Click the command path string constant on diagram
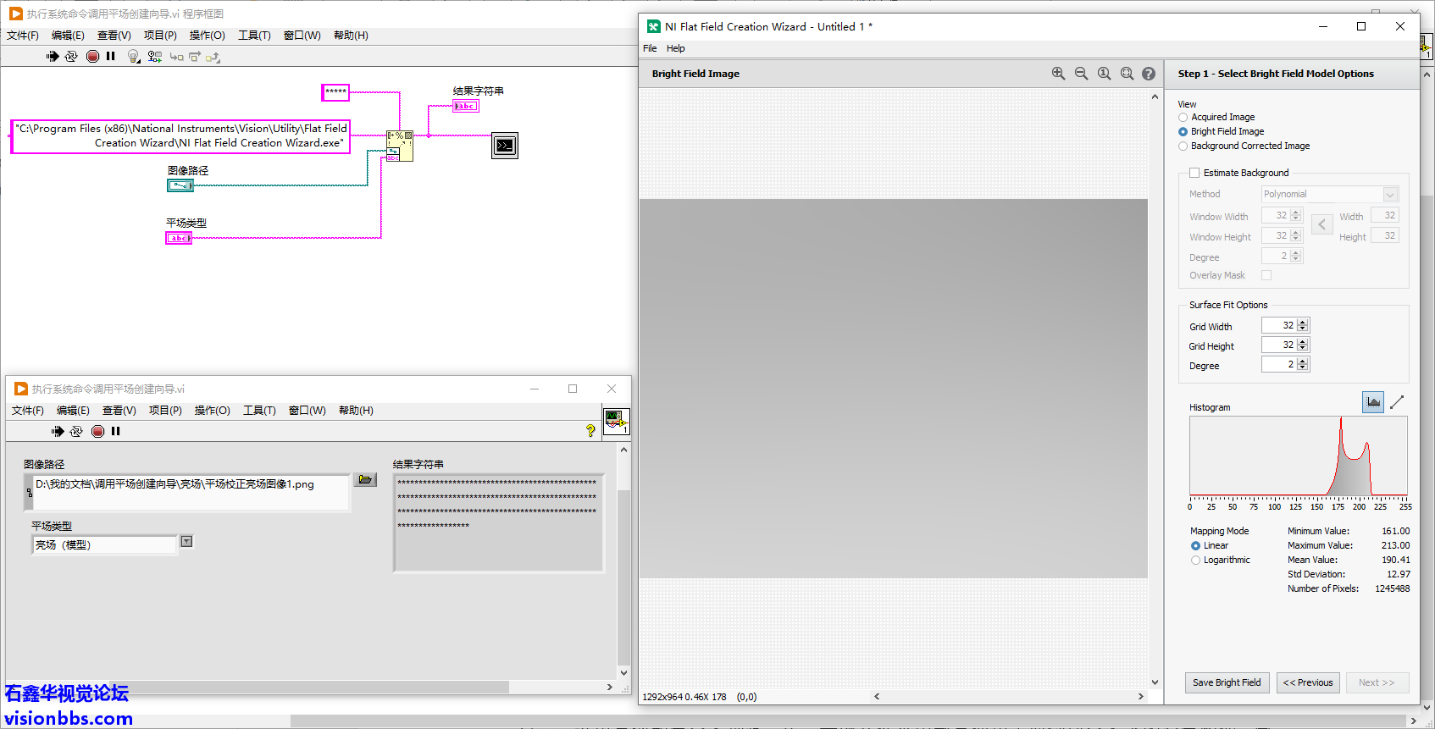 180,136
